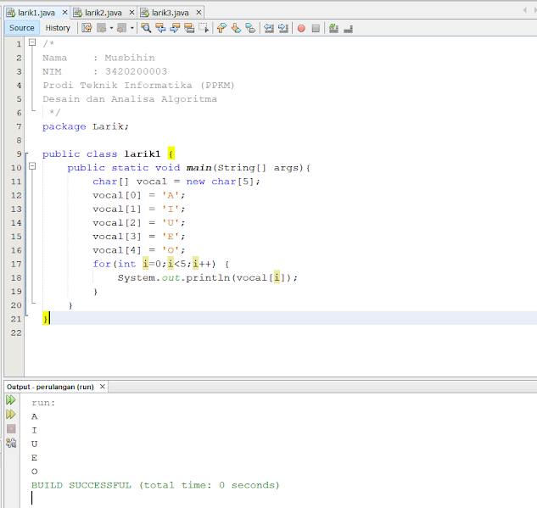537x508 pixels.
Task: Click on "vocal[0] = 'A';" statement
Action: pyautogui.click(x=138, y=195)
